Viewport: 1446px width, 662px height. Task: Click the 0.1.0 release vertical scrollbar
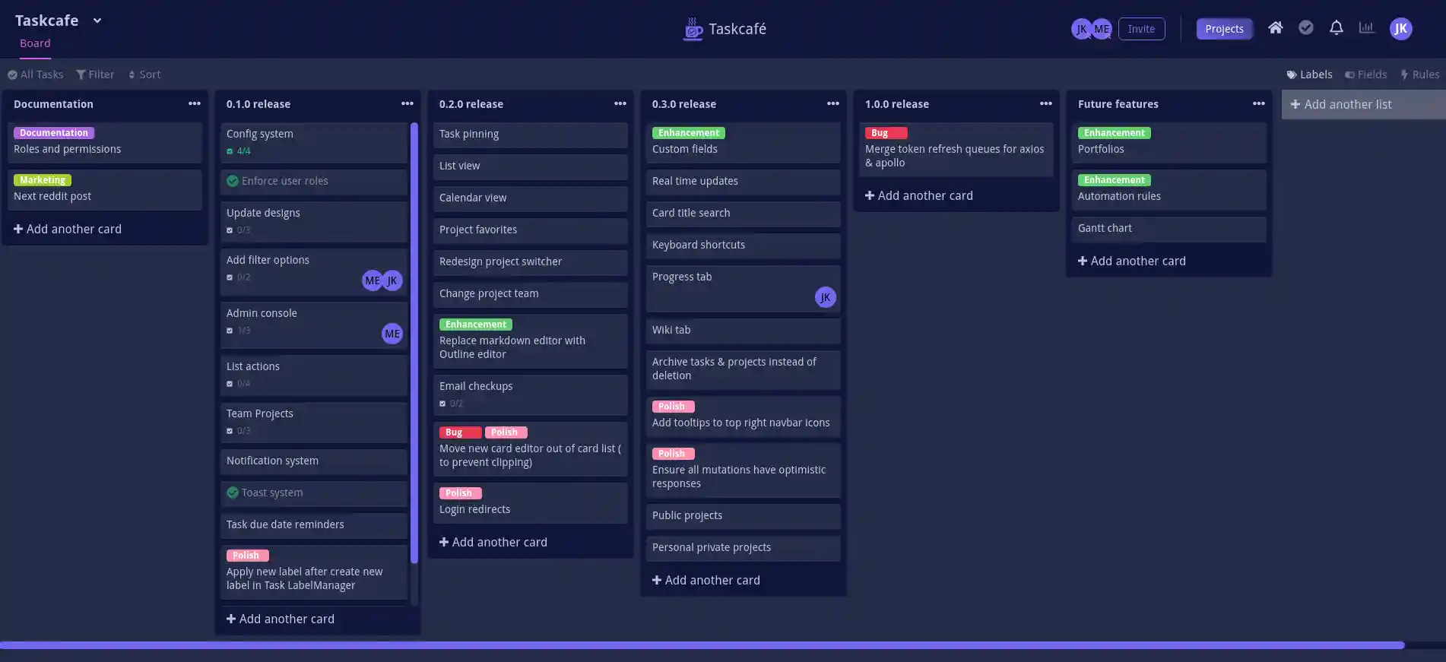(x=414, y=342)
